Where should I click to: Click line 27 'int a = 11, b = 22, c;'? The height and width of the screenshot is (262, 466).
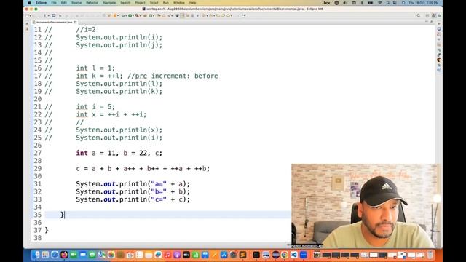[x=119, y=153]
